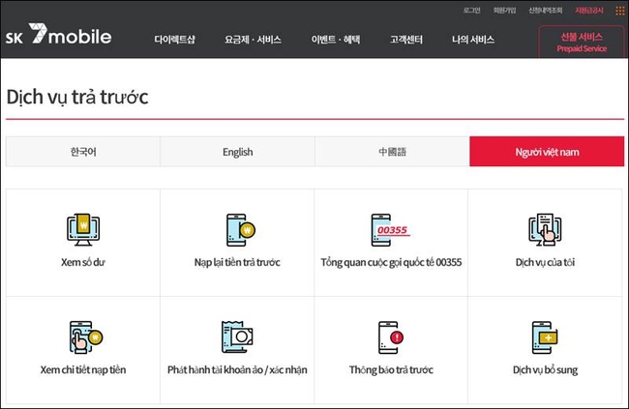Click the 신청내역조회 link in top bar
The image size is (629, 409).
click(546, 11)
